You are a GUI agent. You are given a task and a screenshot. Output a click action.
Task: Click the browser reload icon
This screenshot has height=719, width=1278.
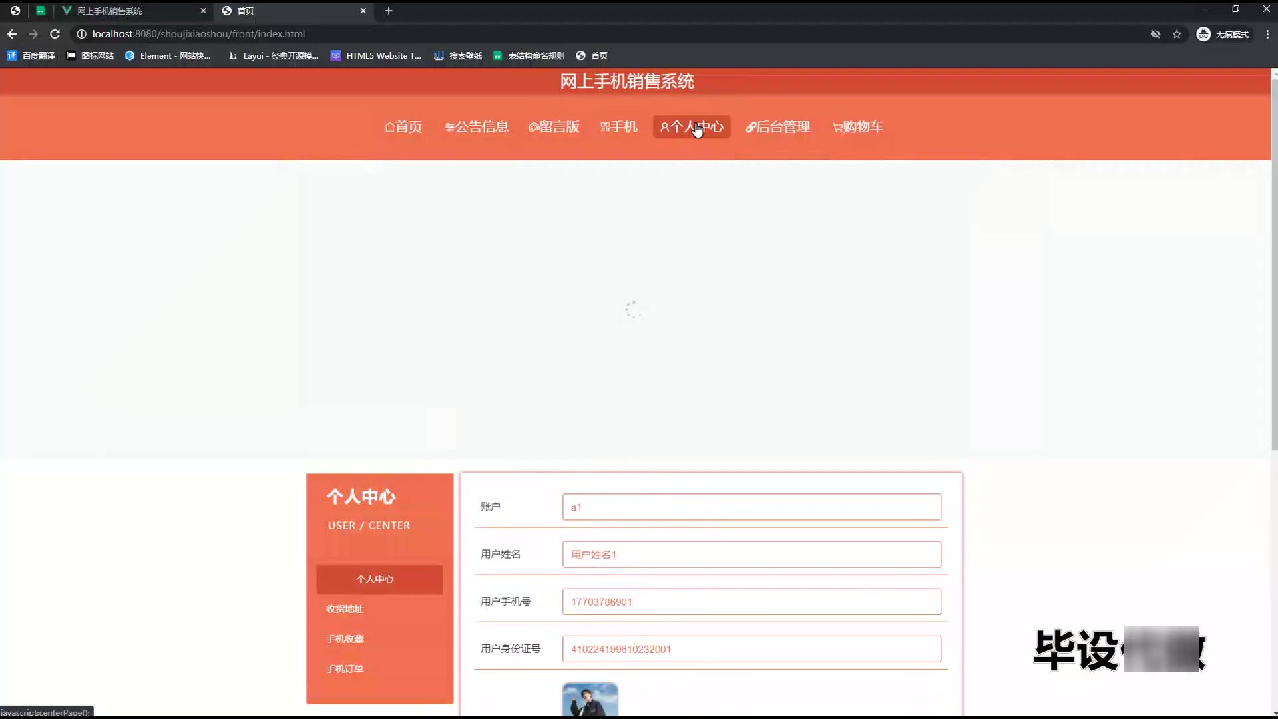55,34
